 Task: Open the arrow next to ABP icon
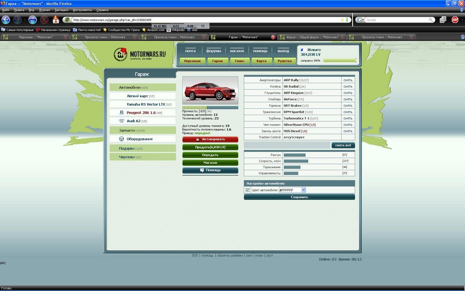click(461, 20)
